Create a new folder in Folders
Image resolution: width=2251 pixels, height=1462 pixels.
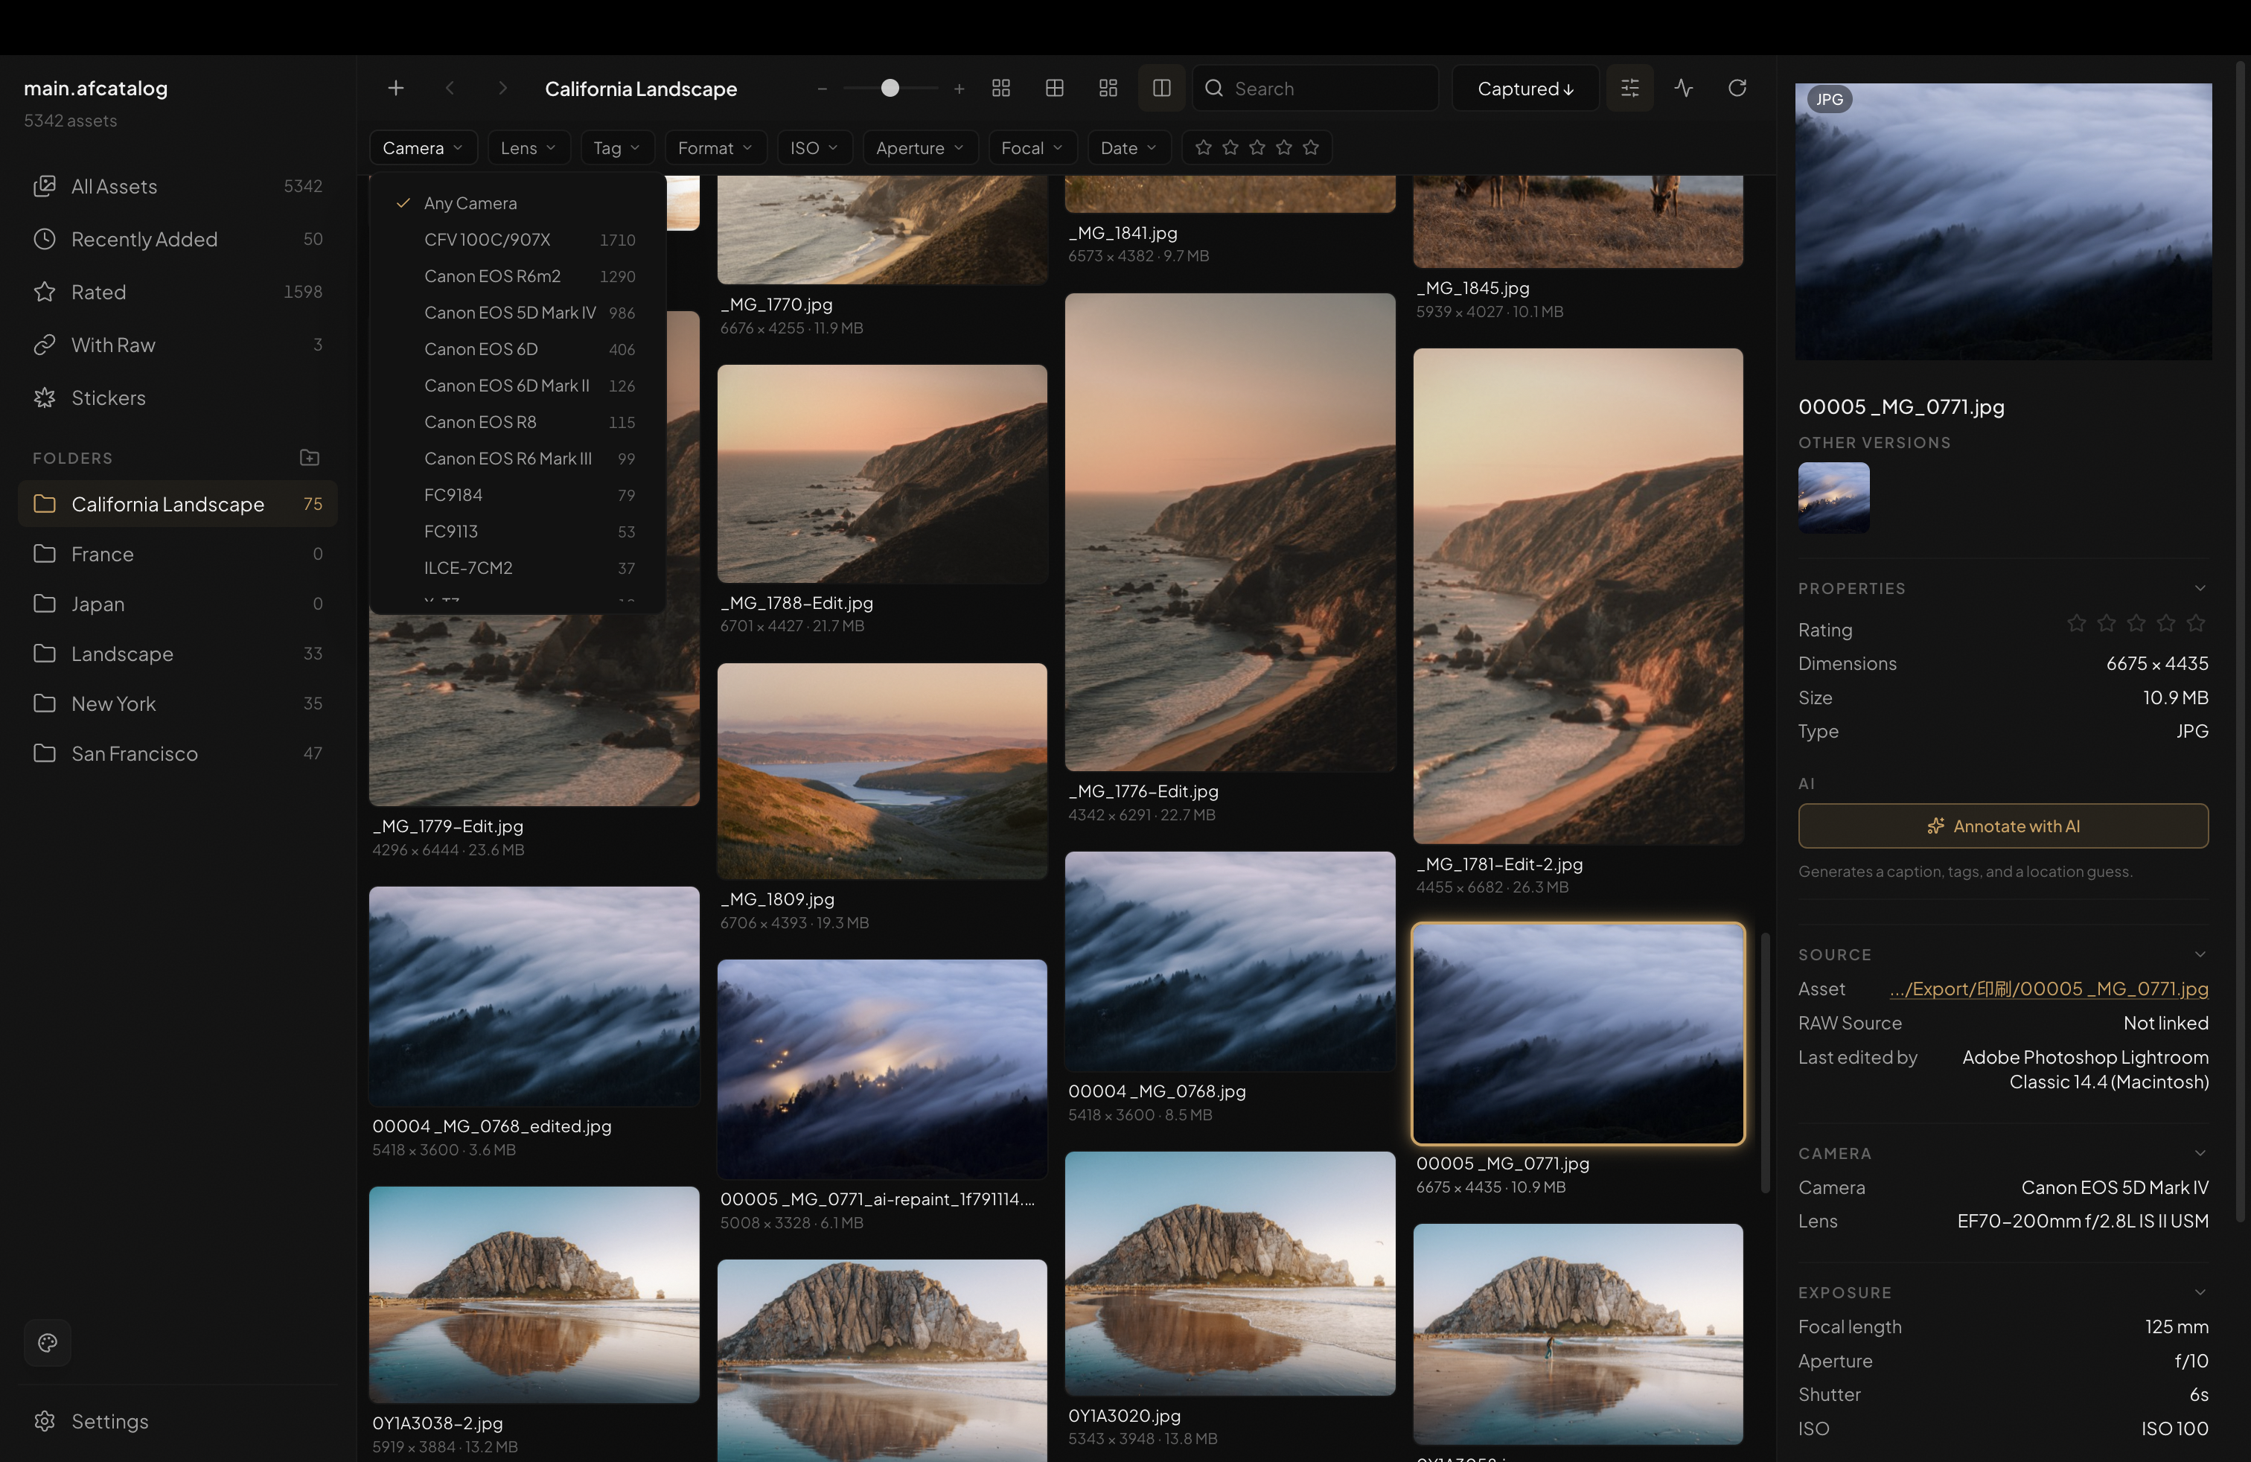click(309, 458)
